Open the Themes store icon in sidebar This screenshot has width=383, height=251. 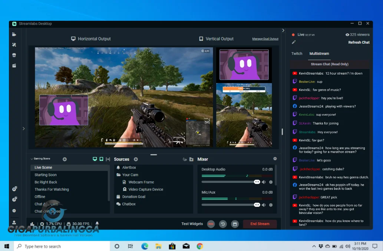14,55
